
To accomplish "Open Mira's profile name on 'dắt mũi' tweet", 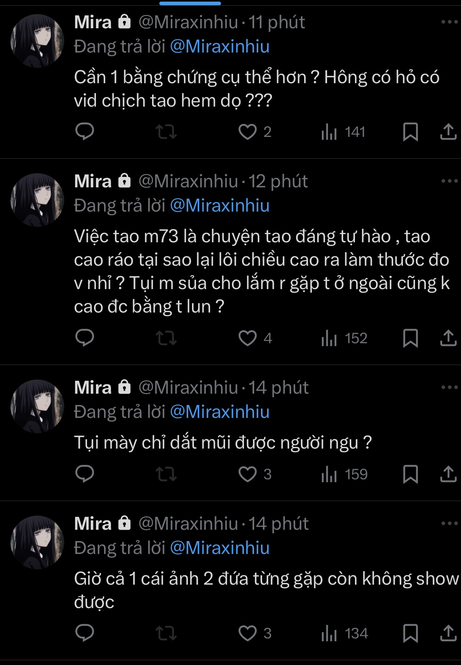I will [93, 387].
